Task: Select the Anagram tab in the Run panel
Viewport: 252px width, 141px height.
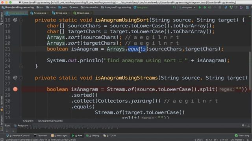Action: pyautogui.click(x=22, y=125)
